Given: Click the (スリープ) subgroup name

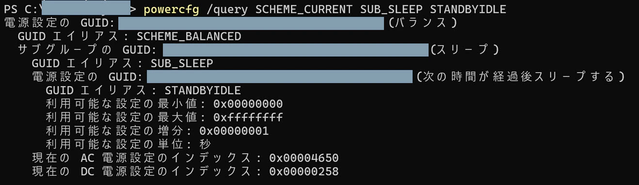Looking at the screenshot, I should [x=464, y=50].
